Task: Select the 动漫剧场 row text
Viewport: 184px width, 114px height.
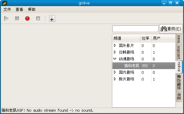Action: point(126,59)
